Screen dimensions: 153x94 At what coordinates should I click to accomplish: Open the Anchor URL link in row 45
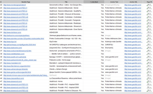pyautogui.click(x=133, y=75)
